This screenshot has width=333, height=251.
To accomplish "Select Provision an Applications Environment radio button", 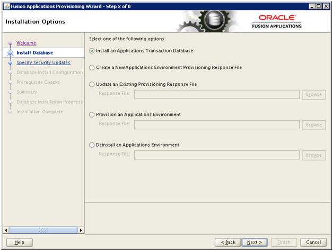I will pyautogui.click(x=92, y=115).
